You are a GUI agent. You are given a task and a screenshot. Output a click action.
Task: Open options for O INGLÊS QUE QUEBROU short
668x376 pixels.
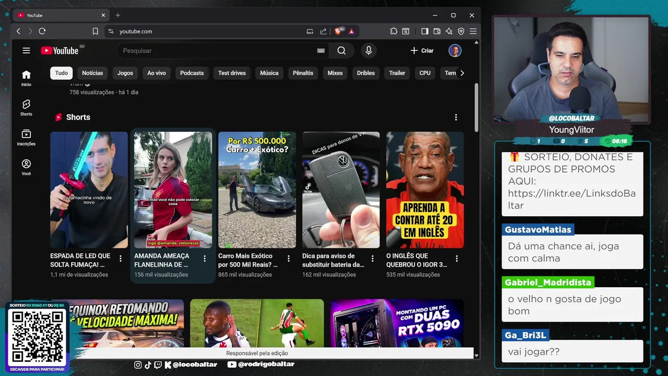[x=457, y=258]
